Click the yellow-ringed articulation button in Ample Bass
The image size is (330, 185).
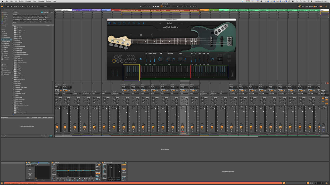tap(114, 61)
